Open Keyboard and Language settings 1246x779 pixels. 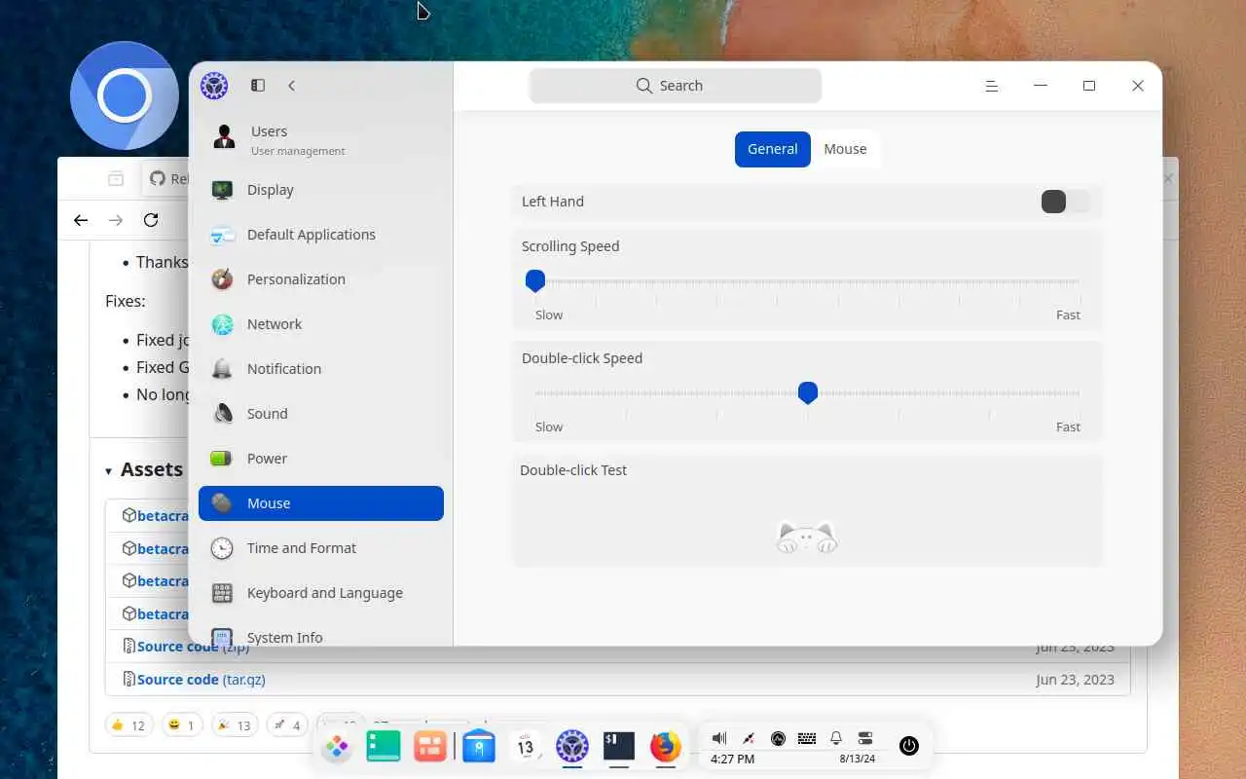(320, 593)
